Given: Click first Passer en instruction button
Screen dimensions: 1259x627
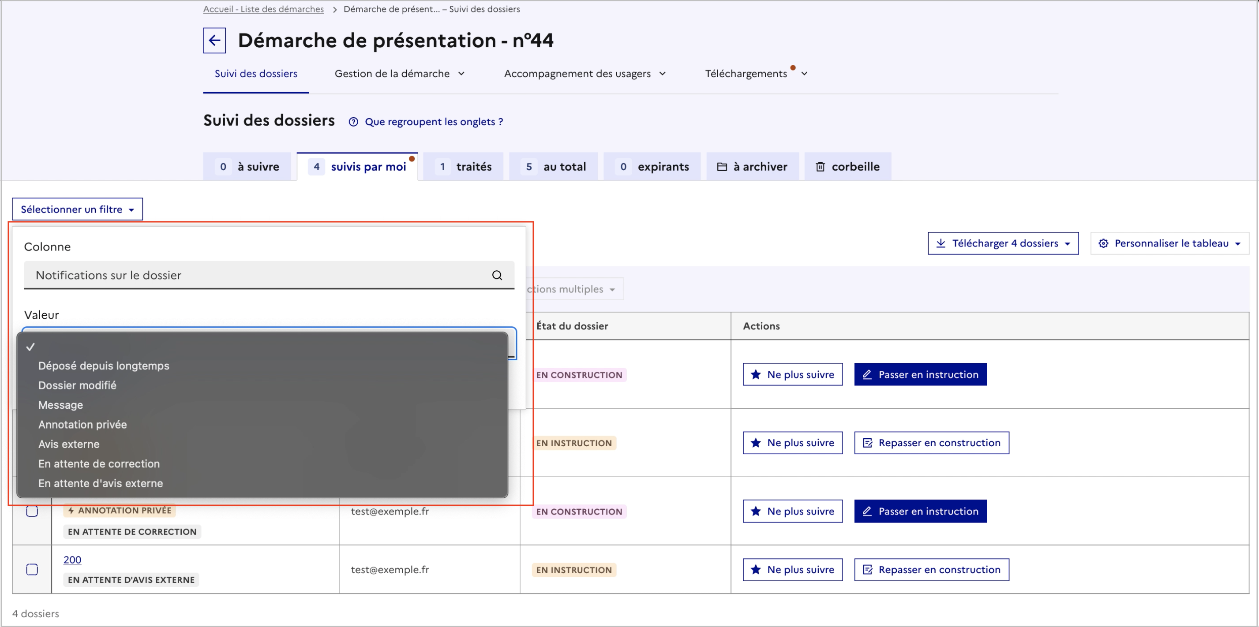Looking at the screenshot, I should (x=920, y=374).
